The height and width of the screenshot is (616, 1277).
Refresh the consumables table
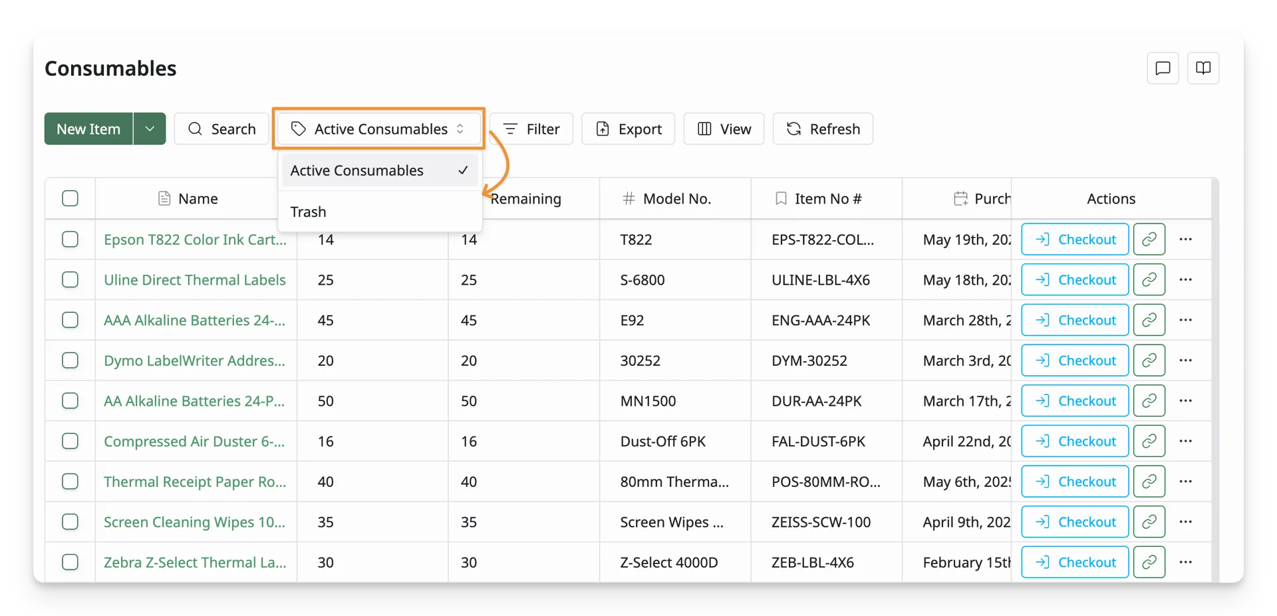pos(823,128)
